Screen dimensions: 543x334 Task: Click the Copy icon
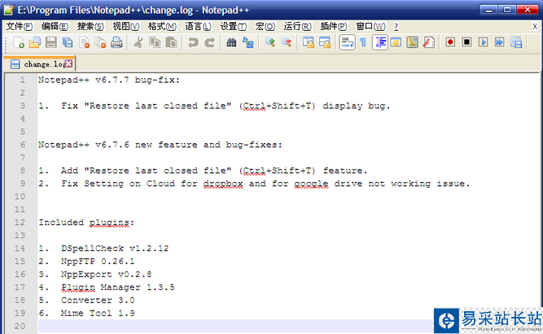tap(155, 42)
